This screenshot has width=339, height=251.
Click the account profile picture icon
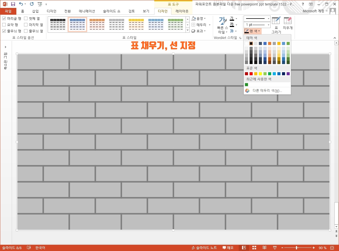pos(333,11)
